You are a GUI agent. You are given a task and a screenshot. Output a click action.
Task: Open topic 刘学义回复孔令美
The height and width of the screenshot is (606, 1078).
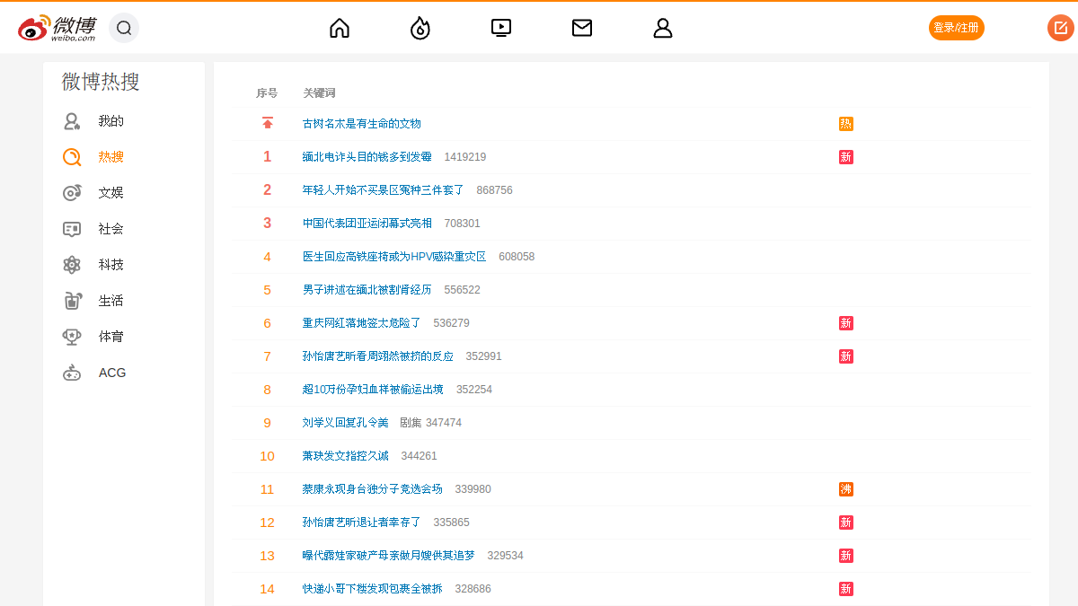pos(346,423)
